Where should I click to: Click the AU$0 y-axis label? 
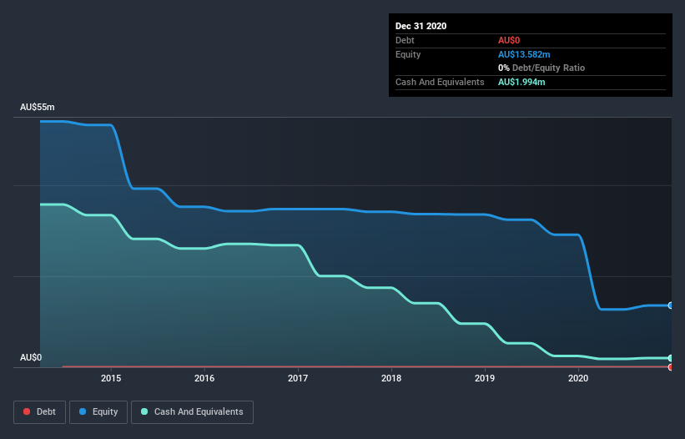[x=31, y=357]
